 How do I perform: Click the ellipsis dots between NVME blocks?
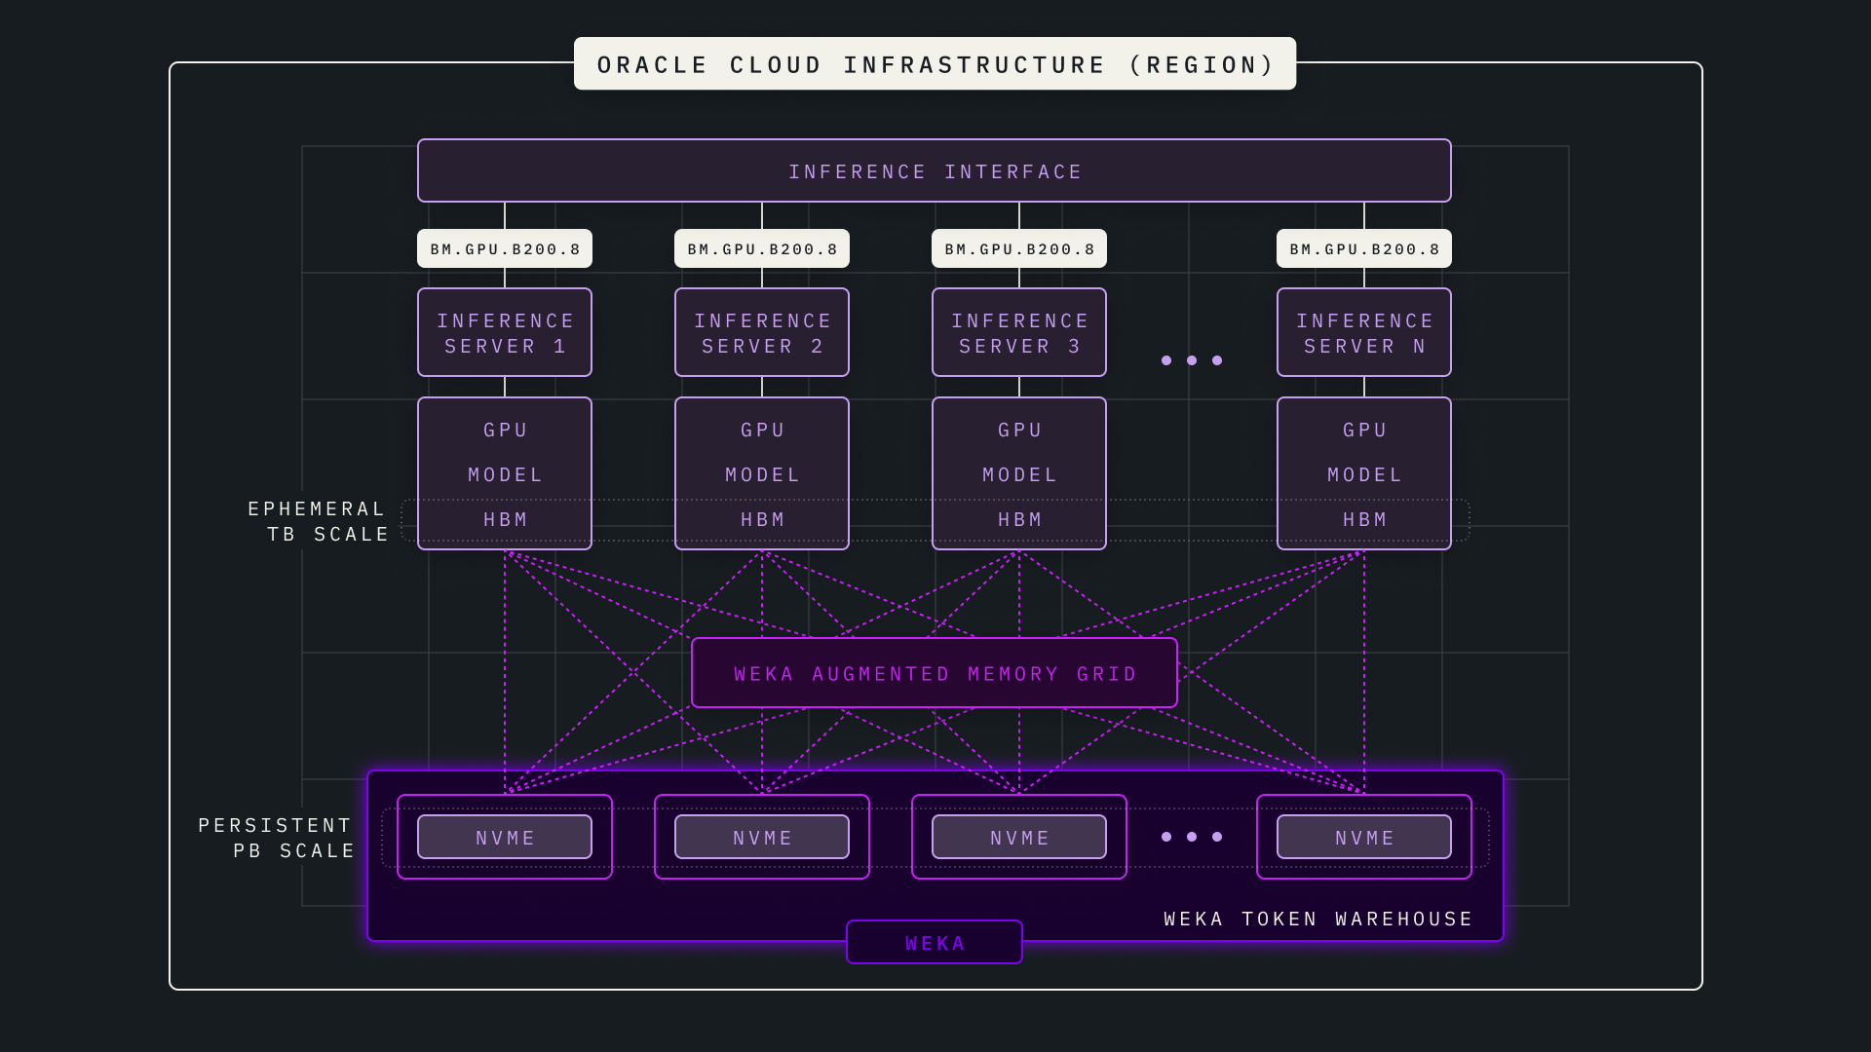1191,837
